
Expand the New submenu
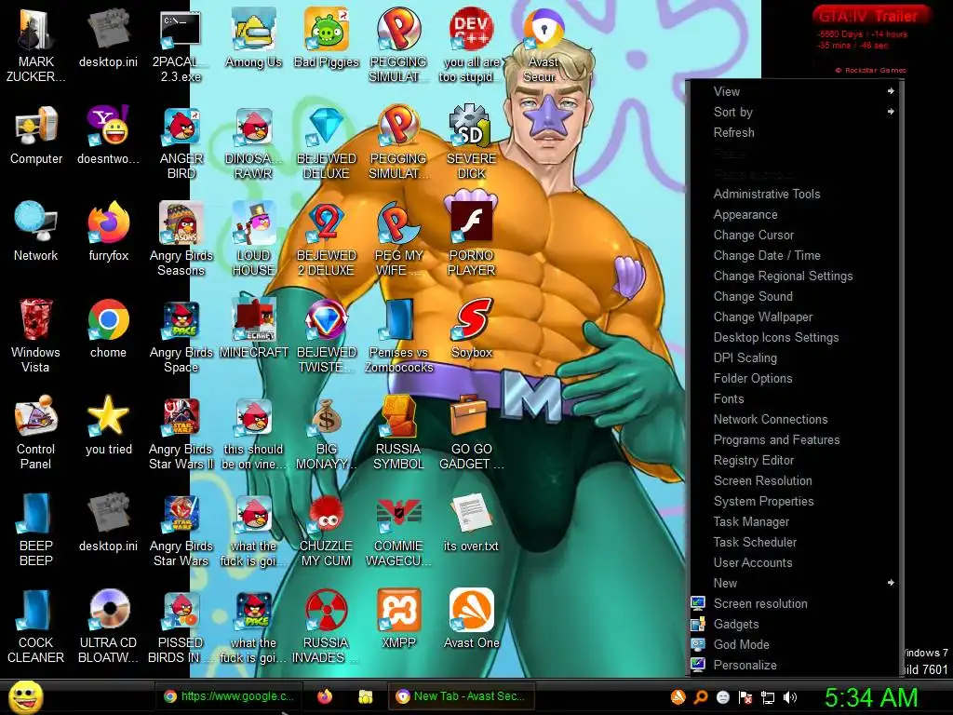tap(795, 583)
